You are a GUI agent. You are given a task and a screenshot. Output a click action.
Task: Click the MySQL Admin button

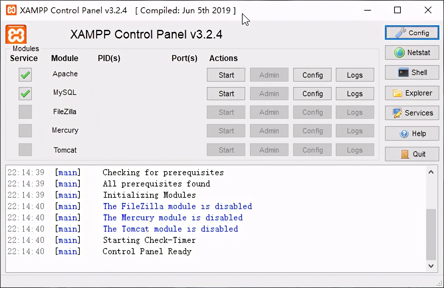coord(269,94)
